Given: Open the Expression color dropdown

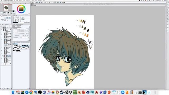Looking at the screenshot, I should (x=5, y=21).
